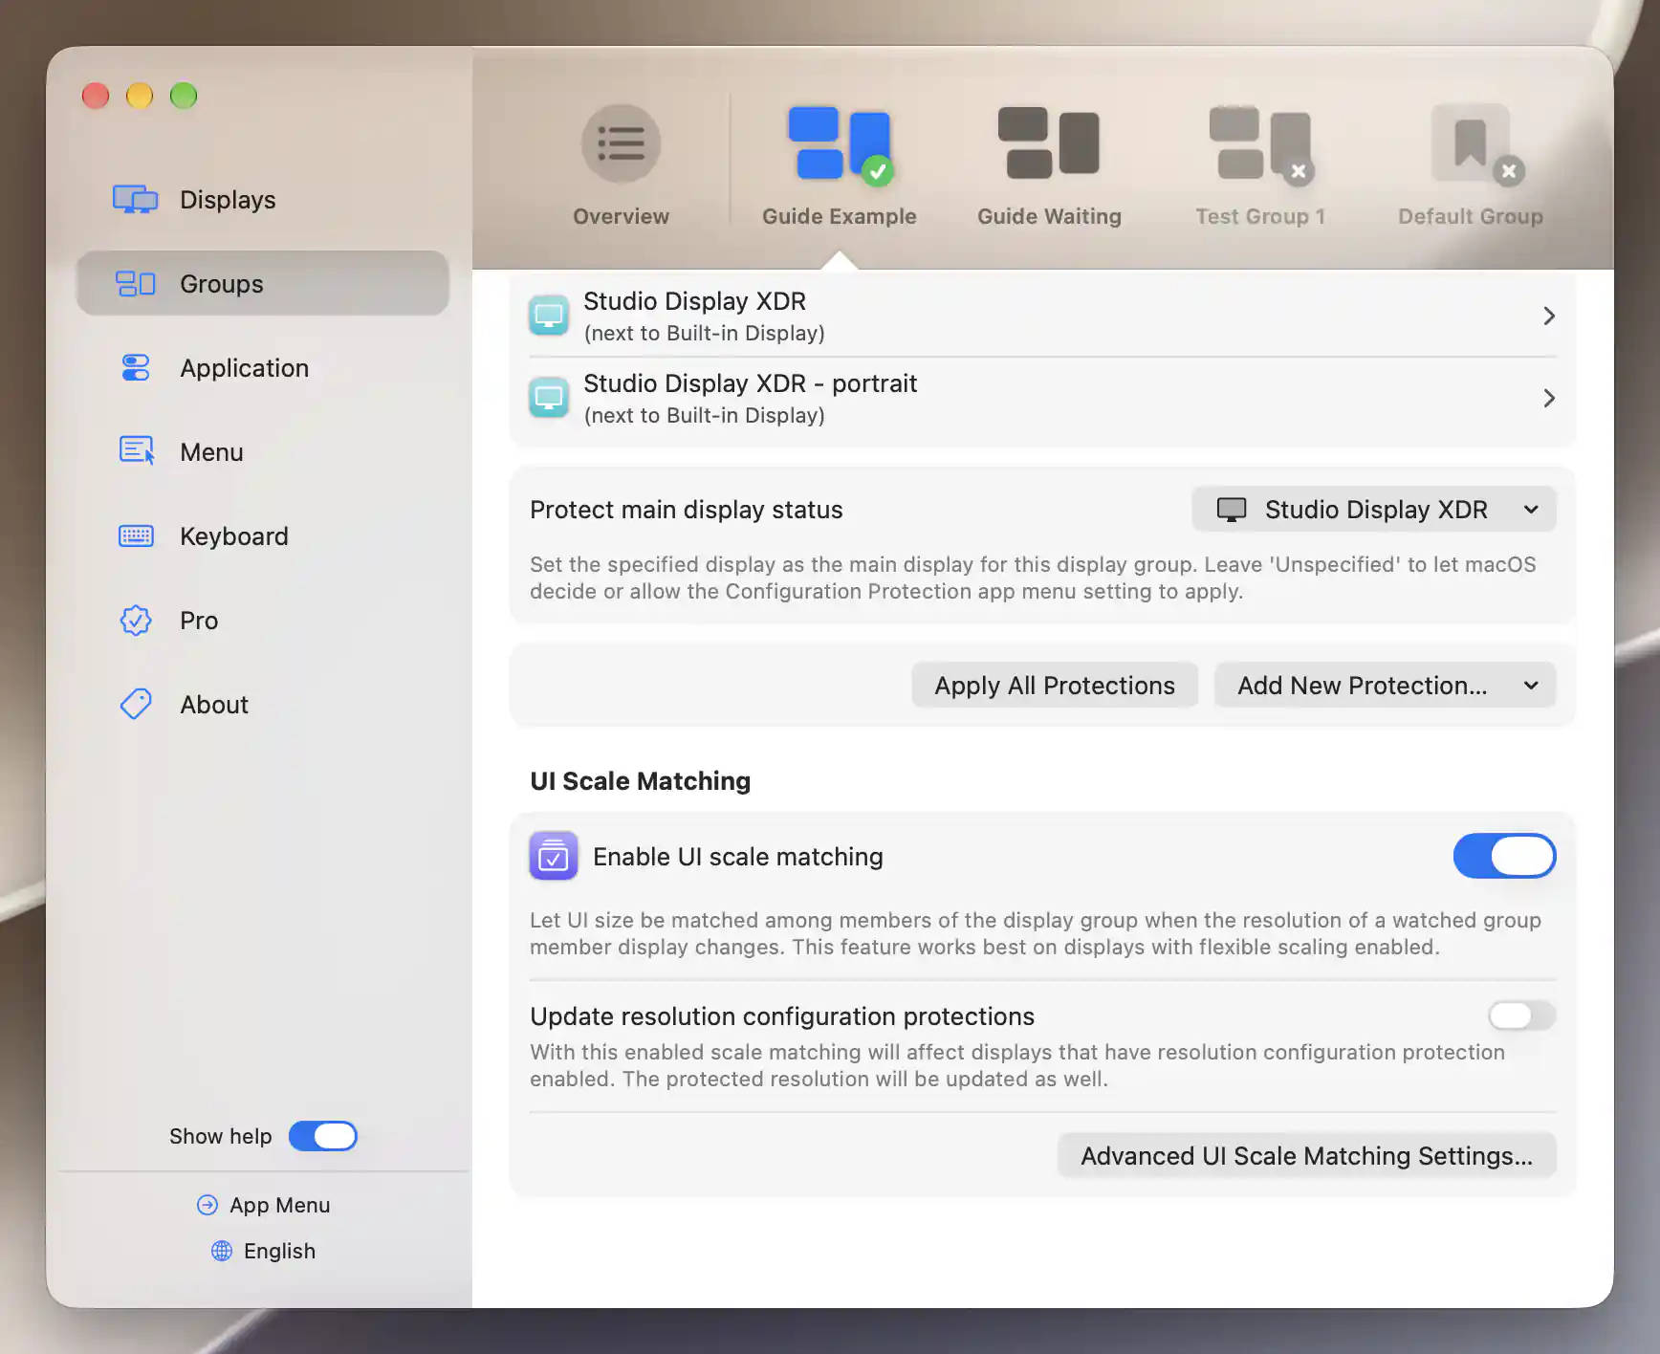Open Application settings icon in sidebar
This screenshot has height=1354, width=1660.
click(x=135, y=368)
